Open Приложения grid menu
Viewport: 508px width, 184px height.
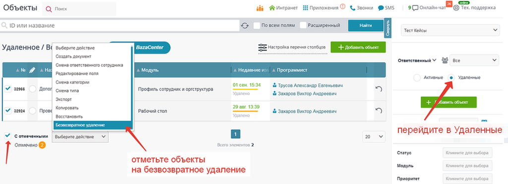321,8
